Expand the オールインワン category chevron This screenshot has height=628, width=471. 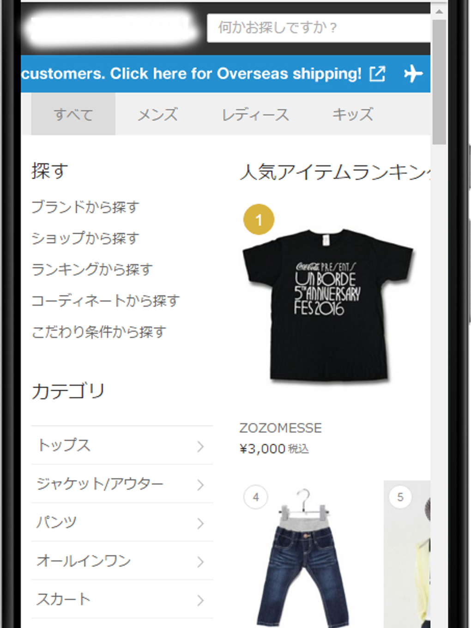tap(200, 562)
